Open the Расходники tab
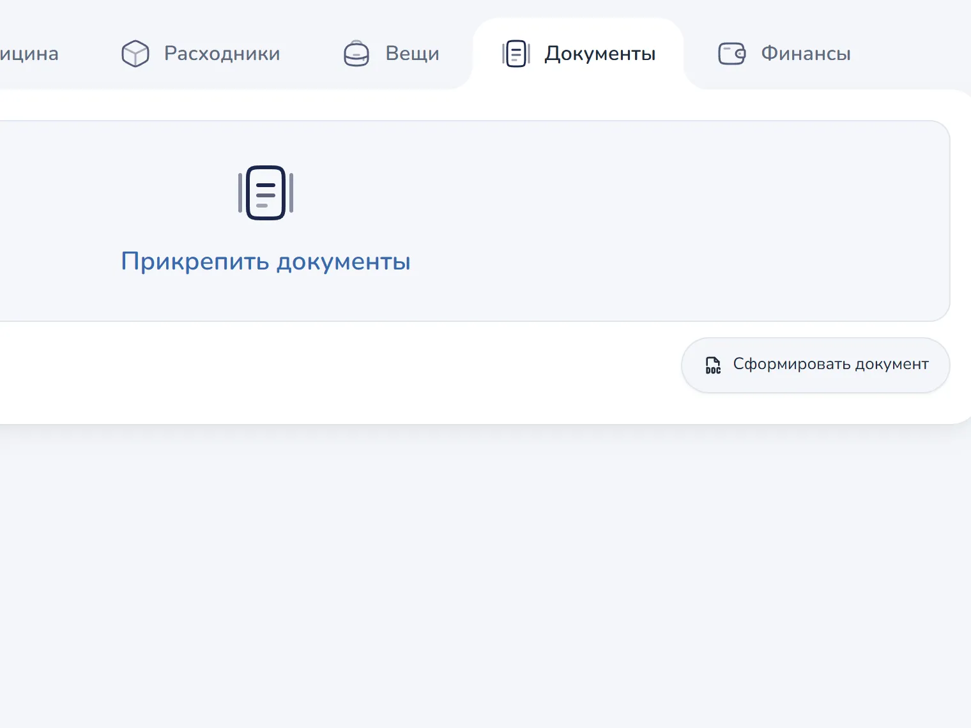The width and height of the screenshot is (971, 728). [x=201, y=54]
